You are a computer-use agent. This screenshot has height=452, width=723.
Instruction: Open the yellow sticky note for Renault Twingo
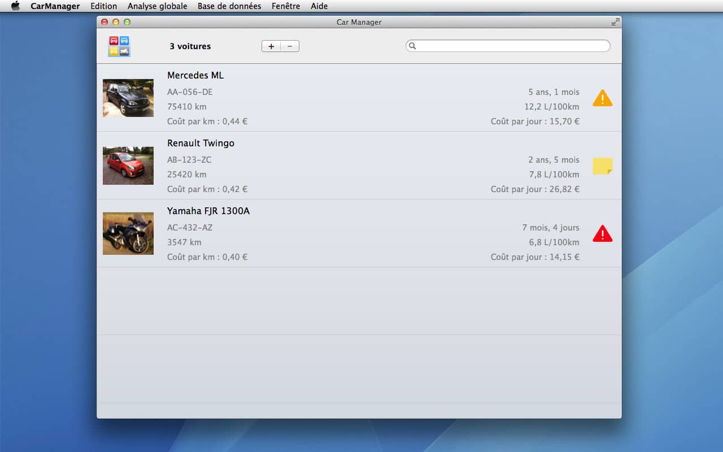pos(603,166)
